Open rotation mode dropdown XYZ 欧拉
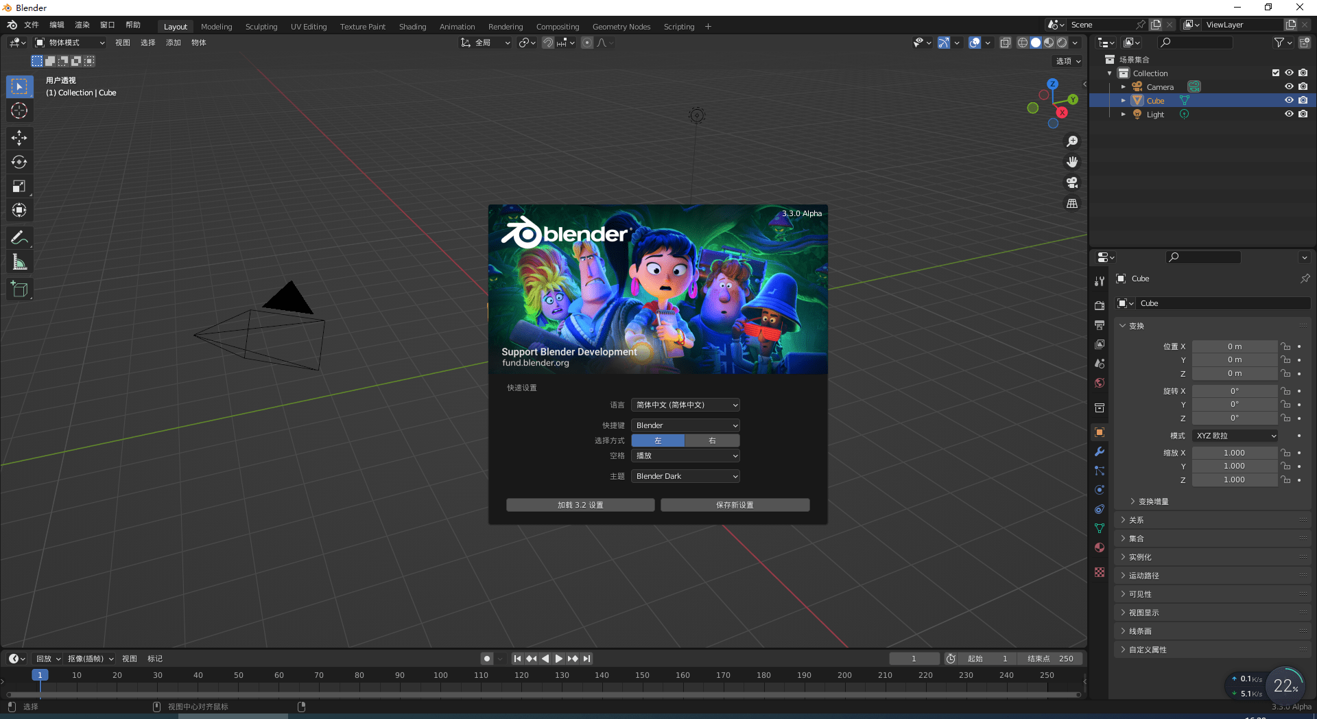This screenshot has height=719, width=1317. pyautogui.click(x=1235, y=436)
